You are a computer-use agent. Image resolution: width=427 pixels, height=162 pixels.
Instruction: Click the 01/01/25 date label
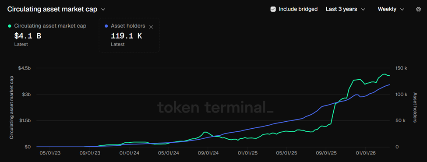[247, 153]
